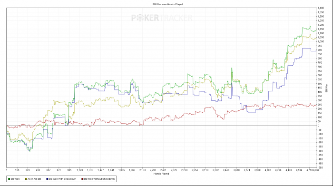Click x-axis tick label '1,641'
The height and width of the screenshot is (186, 333).
tap(111, 170)
